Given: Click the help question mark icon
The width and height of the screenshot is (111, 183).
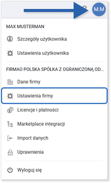Looking at the screenshot, I should (85, 8).
